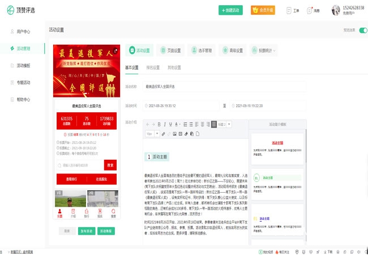Select the 排名设置 sub-tab
The height and width of the screenshot is (255, 368).
click(x=153, y=67)
